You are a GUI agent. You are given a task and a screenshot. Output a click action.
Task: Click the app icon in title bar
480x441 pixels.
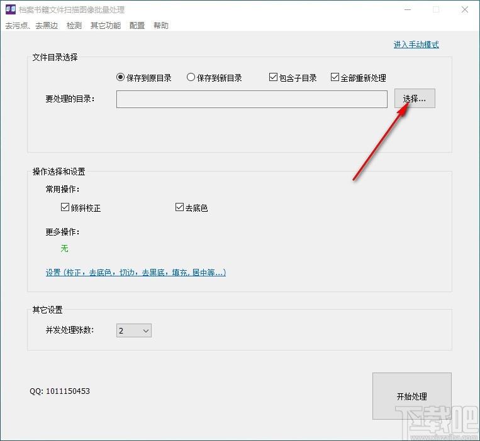(11, 9)
